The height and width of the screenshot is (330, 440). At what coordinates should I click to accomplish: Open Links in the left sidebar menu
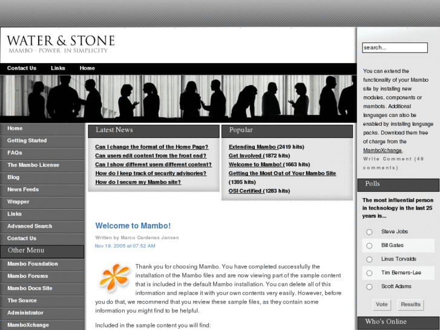pos(42,214)
